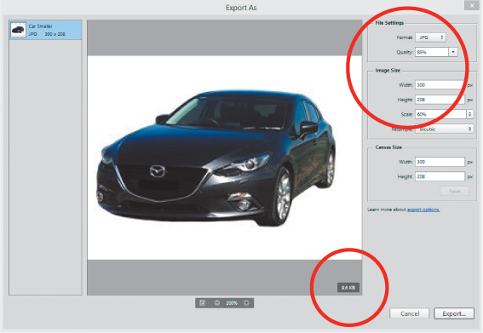Click the Image Size Height field

tap(440, 100)
